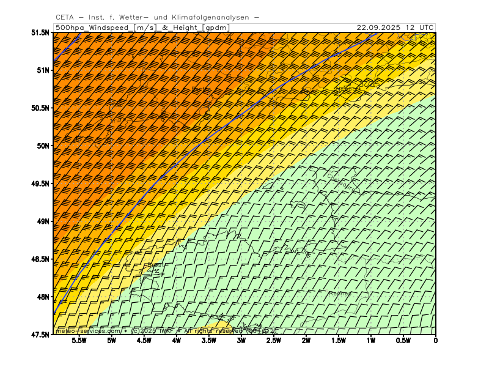Click the 3.5W longitude label
The width and height of the screenshot is (489, 367).
[209, 341]
